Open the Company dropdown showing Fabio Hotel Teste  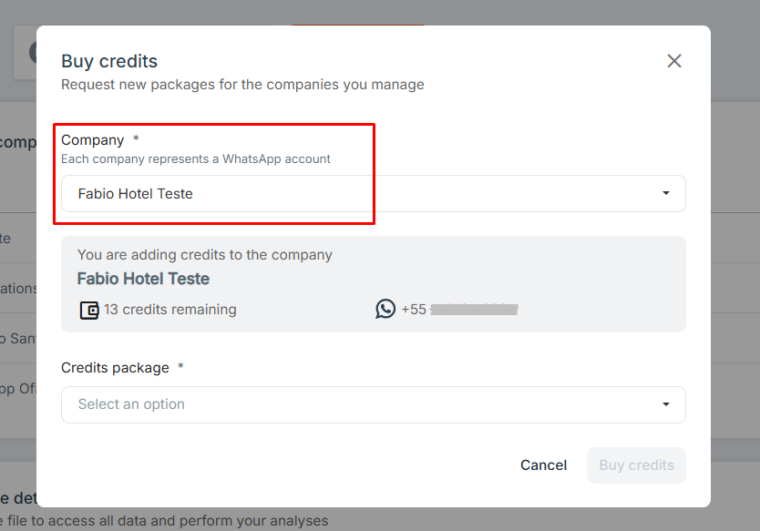coord(374,193)
